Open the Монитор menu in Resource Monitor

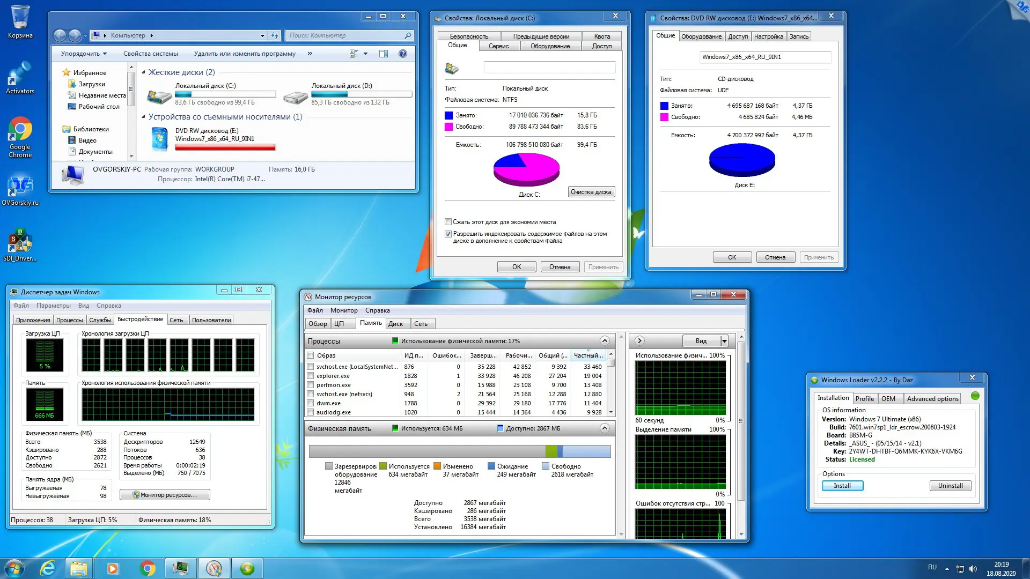coord(343,310)
